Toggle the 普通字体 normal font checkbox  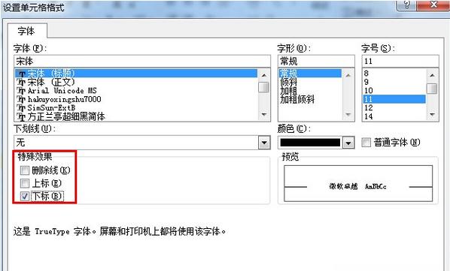pos(366,142)
